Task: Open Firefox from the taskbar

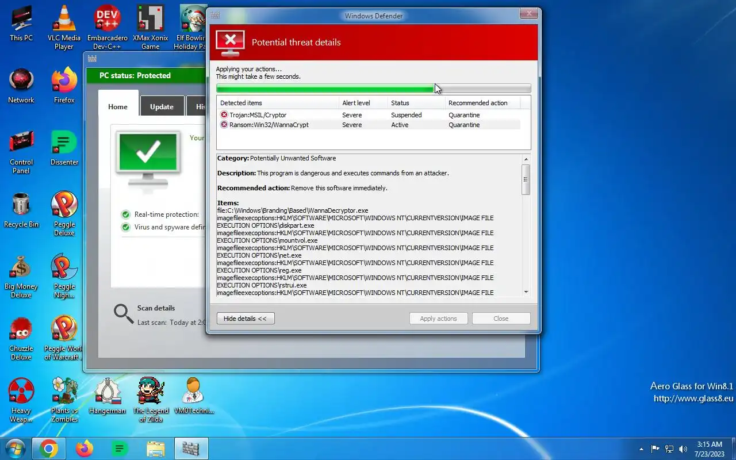Action: tap(85, 448)
